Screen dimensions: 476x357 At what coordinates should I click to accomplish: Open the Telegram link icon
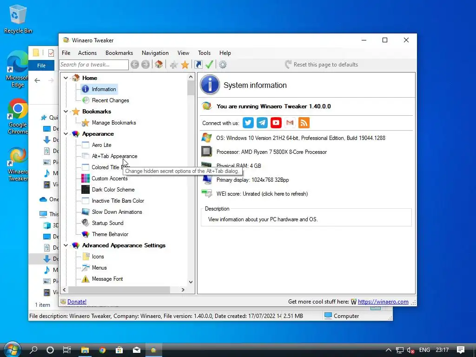pyautogui.click(x=262, y=123)
